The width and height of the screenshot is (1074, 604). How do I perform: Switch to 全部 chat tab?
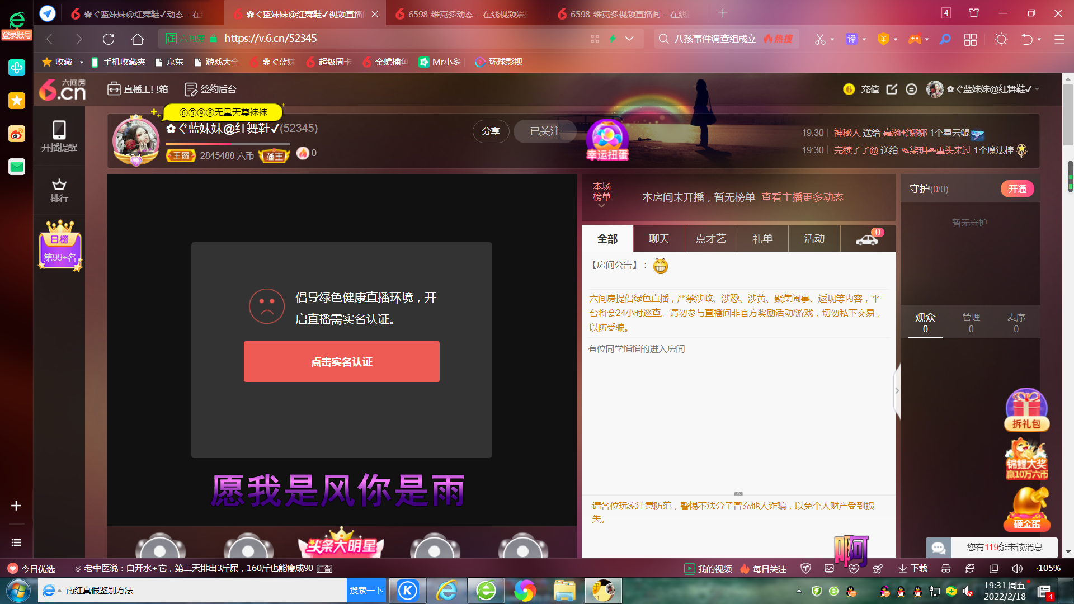point(607,239)
